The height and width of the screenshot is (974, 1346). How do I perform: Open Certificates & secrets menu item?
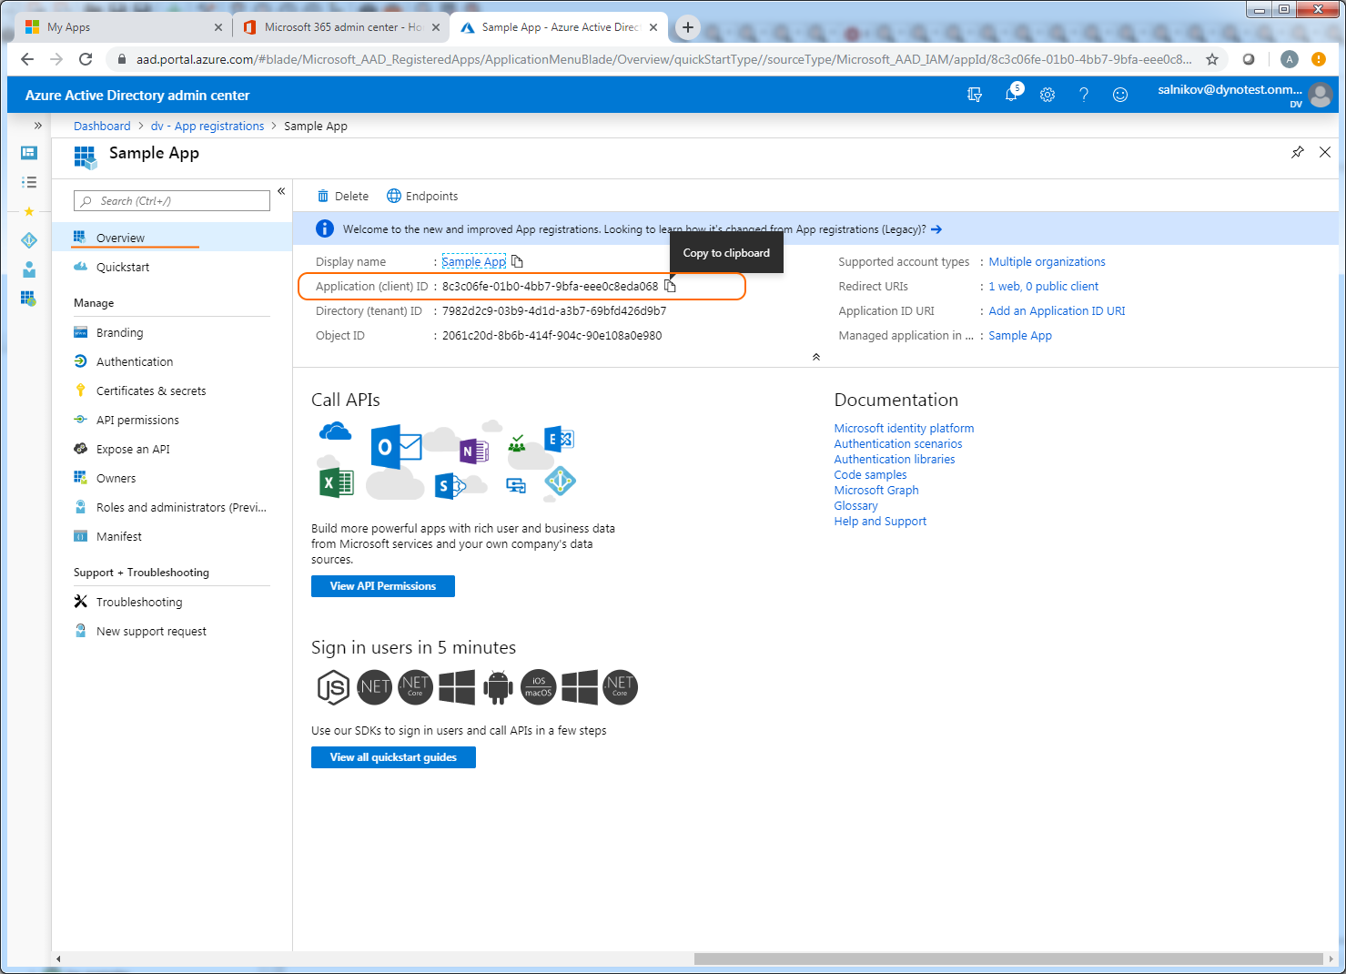point(151,391)
